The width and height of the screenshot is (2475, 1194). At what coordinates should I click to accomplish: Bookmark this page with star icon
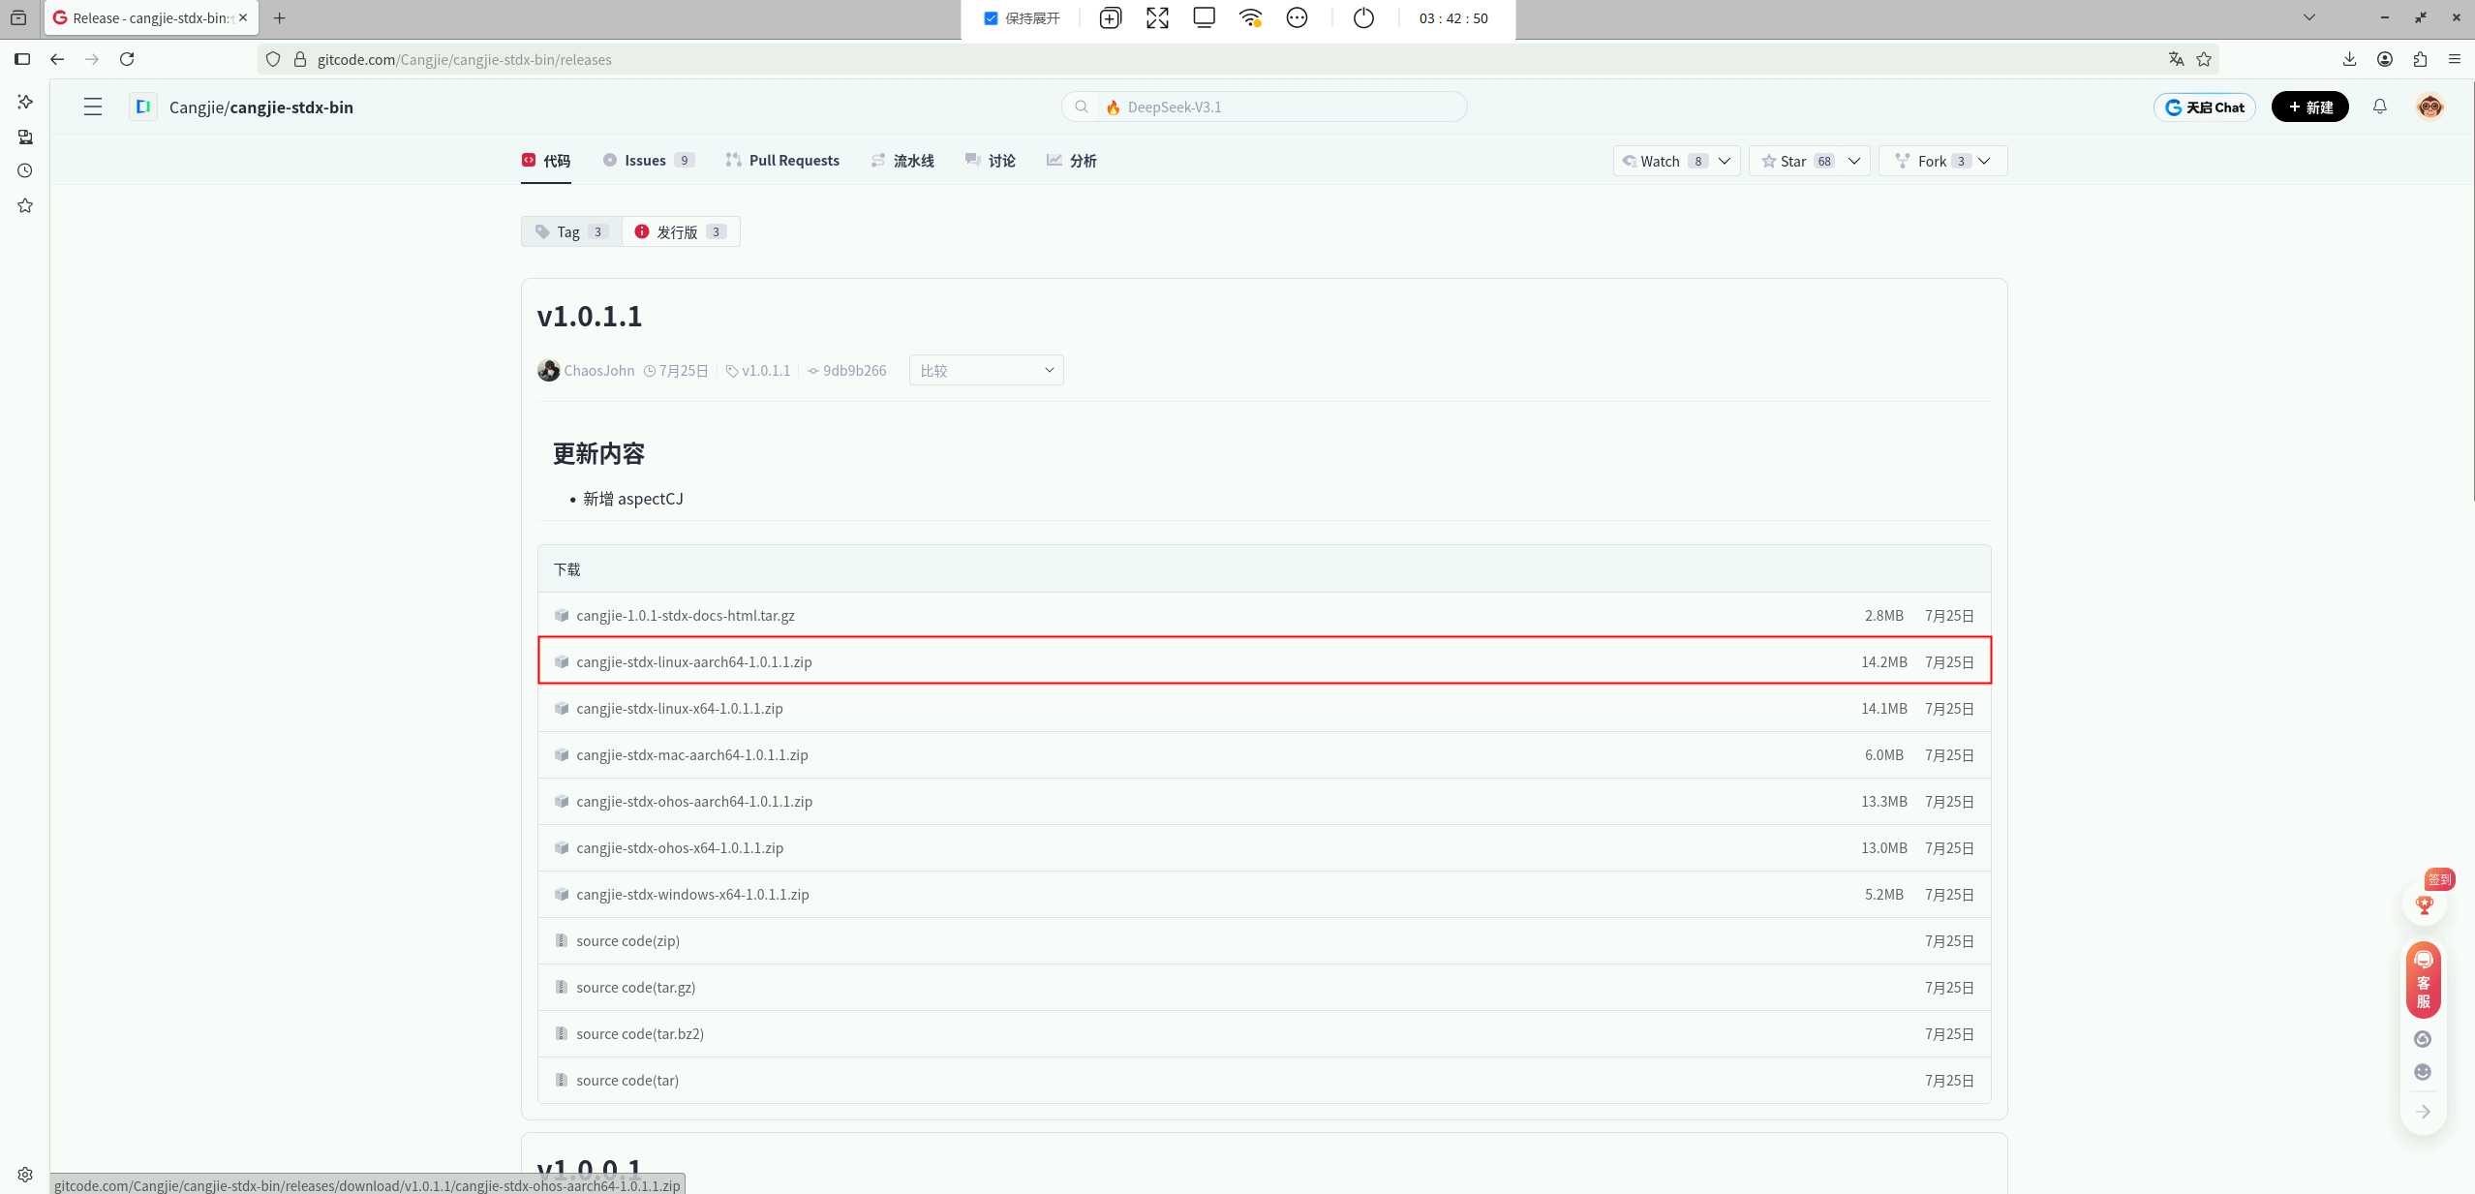[2204, 59]
